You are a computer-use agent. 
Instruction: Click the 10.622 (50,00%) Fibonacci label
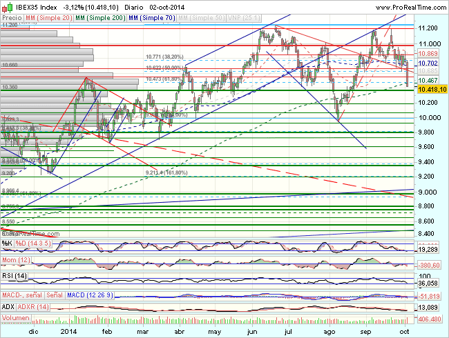coord(164,68)
